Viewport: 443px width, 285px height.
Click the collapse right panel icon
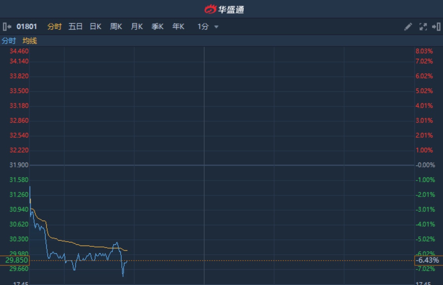(436, 27)
